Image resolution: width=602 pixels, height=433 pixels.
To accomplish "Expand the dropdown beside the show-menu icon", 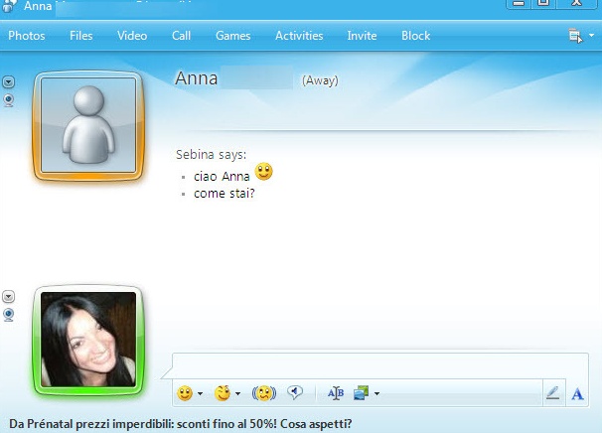I will point(592,36).
